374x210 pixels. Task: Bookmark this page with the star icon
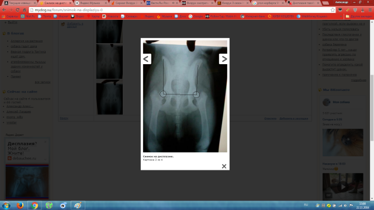click(x=333, y=10)
